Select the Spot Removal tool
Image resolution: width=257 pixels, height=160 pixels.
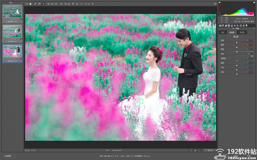pyautogui.click(x=61, y=3)
